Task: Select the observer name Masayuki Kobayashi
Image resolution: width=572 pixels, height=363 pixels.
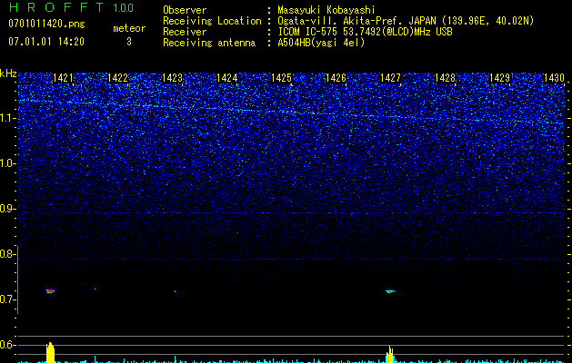Action: (x=326, y=10)
